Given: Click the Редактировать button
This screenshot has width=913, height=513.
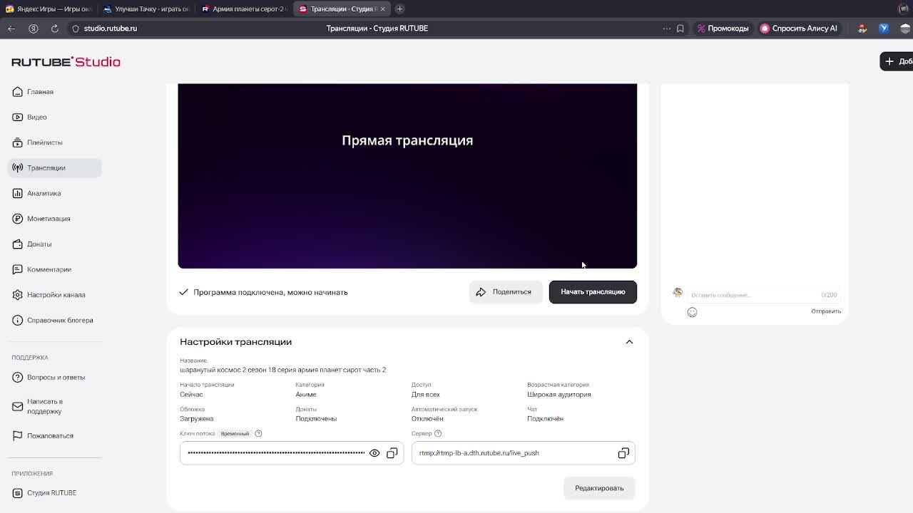Looking at the screenshot, I should pos(599,488).
